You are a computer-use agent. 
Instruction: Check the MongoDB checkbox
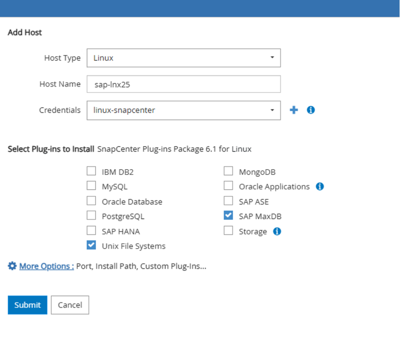pyautogui.click(x=228, y=171)
